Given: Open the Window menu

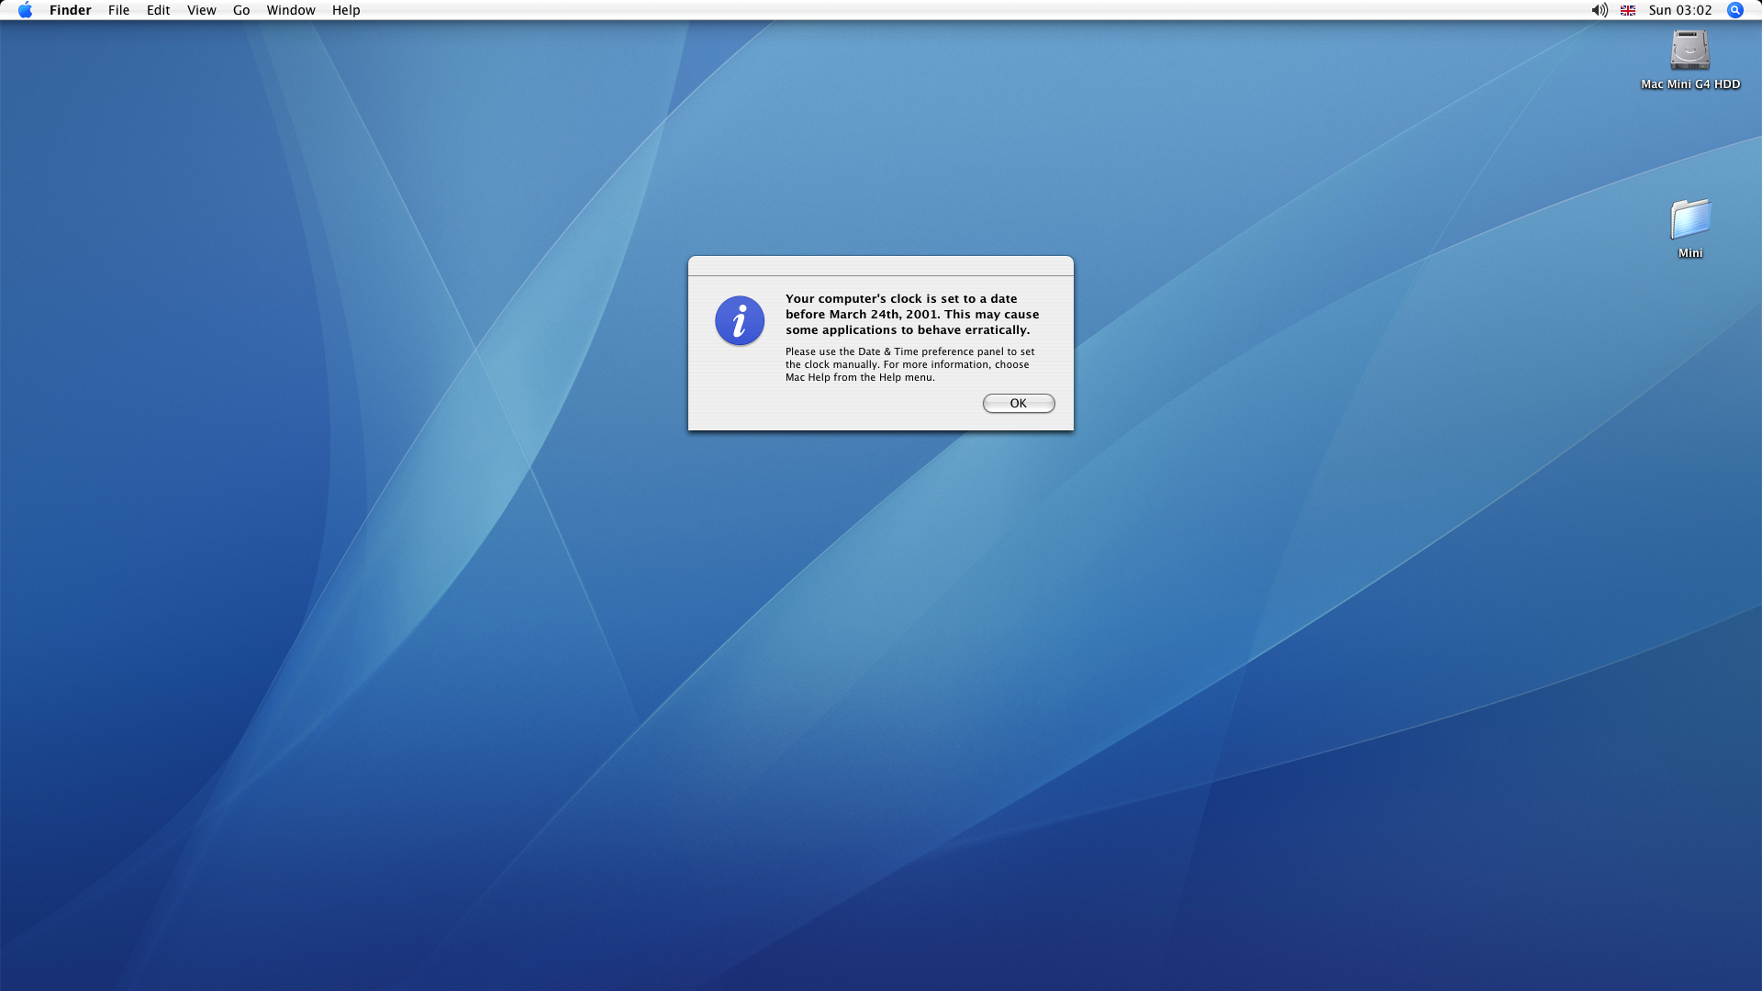Looking at the screenshot, I should pyautogui.click(x=290, y=10).
